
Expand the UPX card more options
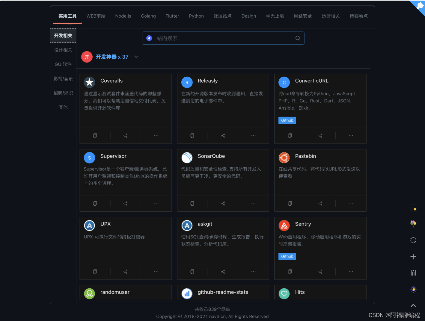156,271
